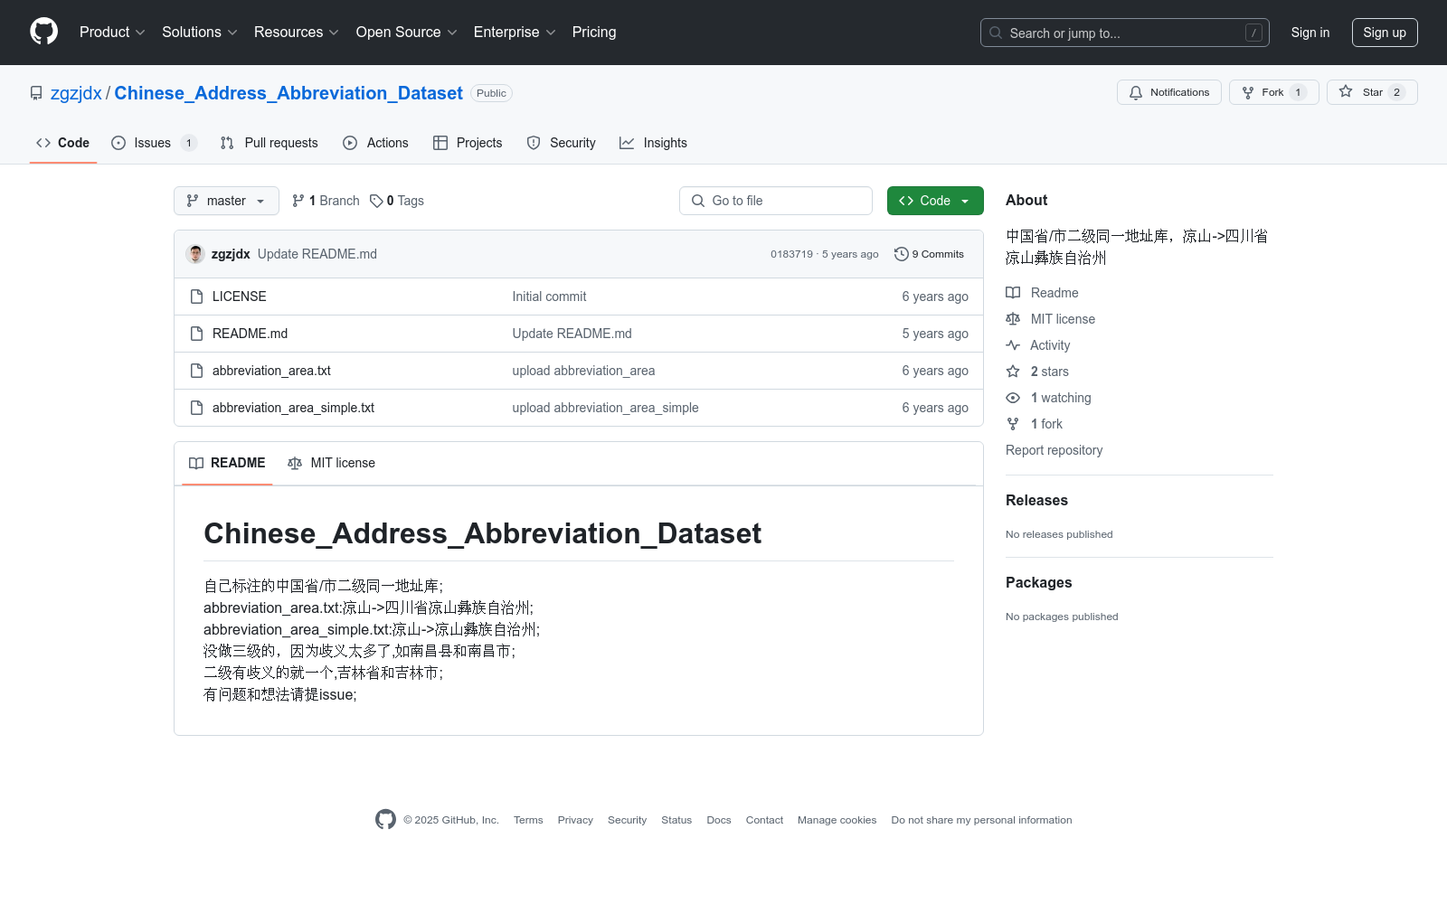This screenshot has height=904, width=1447.
Task: Open abbreviation_area.txt file
Action: [x=271, y=371]
